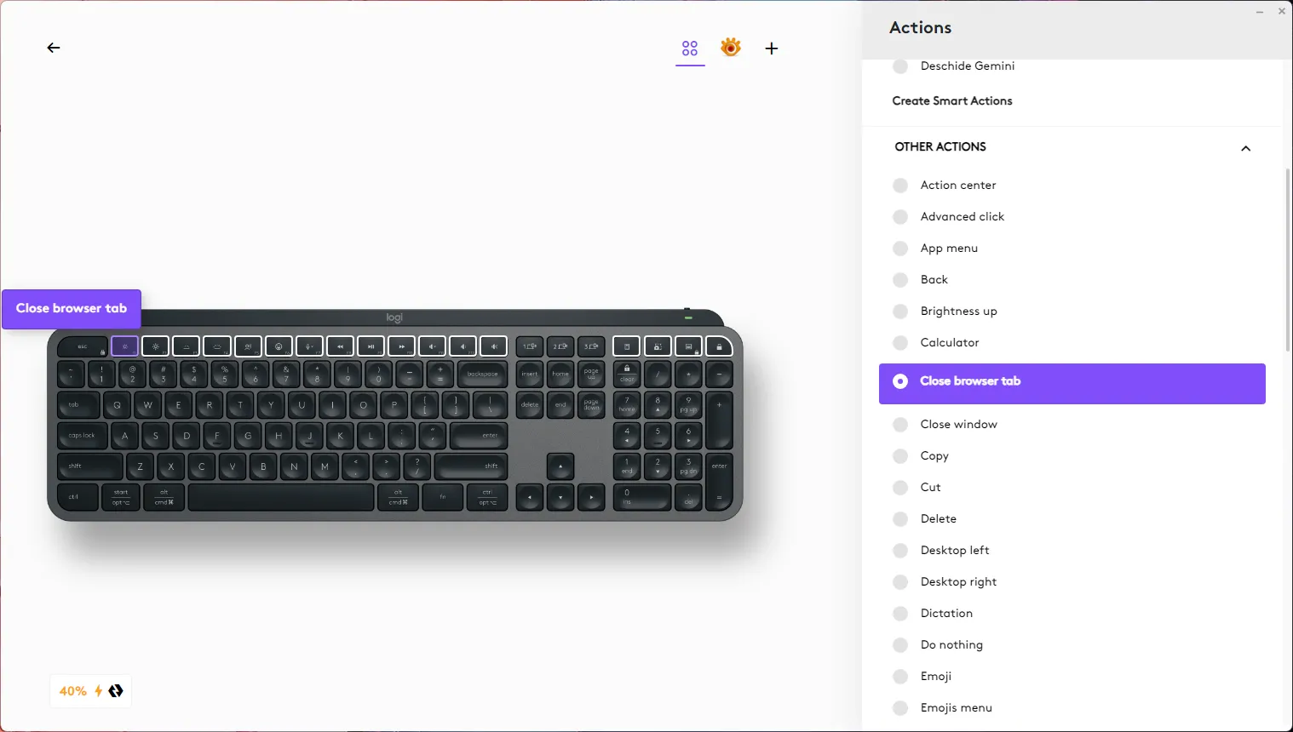Choose the Do nothing radio option

(900, 644)
